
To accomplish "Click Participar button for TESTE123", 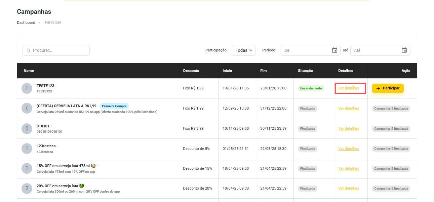I will point(388,88).
